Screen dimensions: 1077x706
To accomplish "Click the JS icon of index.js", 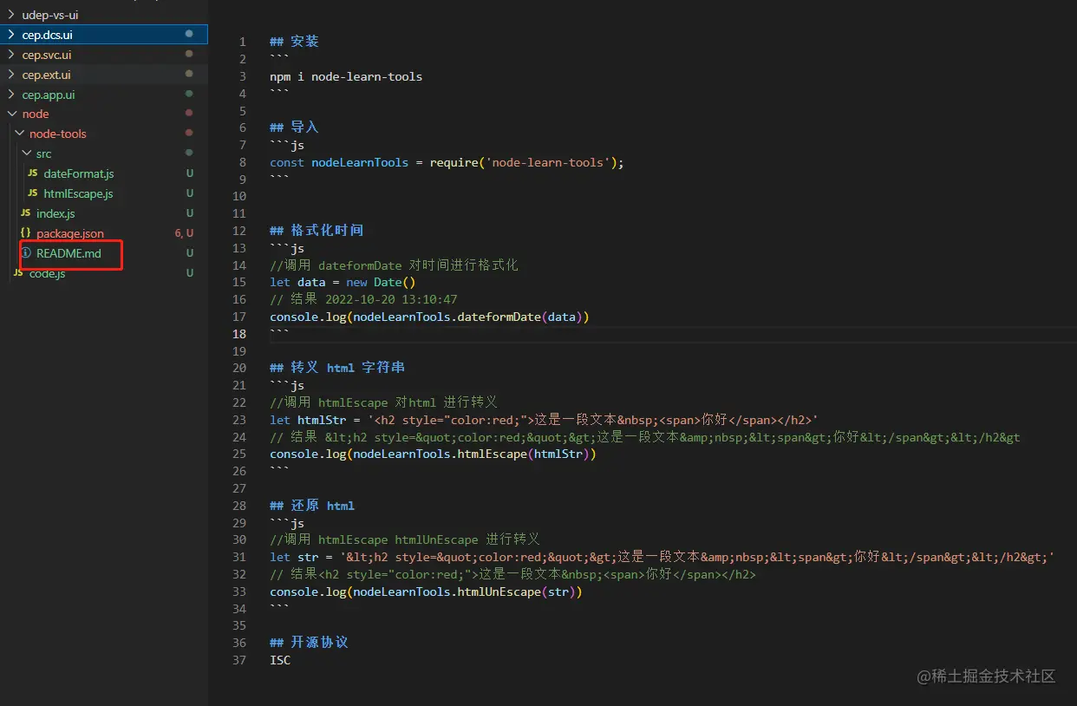I will point(26,213).
